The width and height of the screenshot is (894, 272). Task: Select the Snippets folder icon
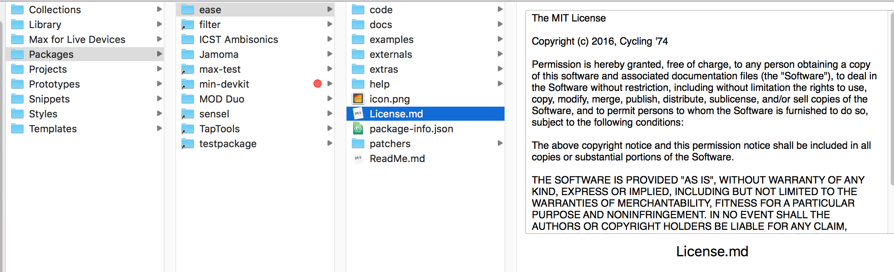(x=17, y=99)
